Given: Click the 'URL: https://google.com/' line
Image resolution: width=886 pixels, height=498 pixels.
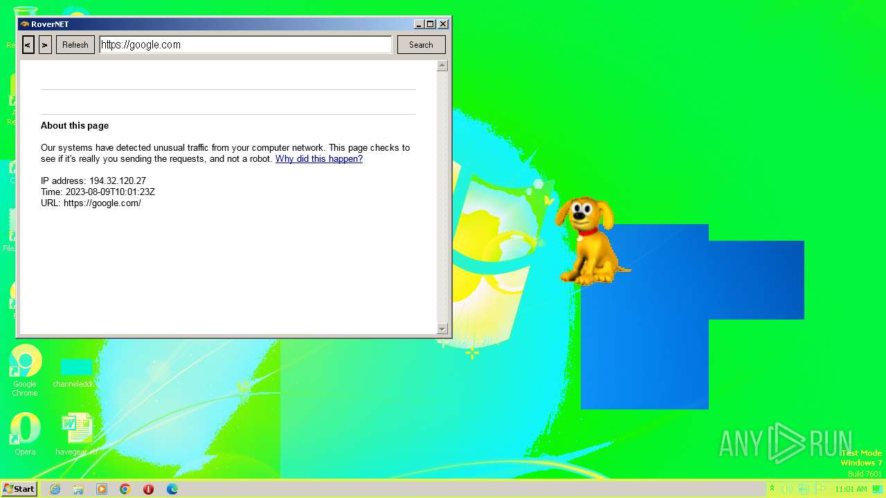Looking at the screenshot, I should pyautogui.click(x=91, y=203).
